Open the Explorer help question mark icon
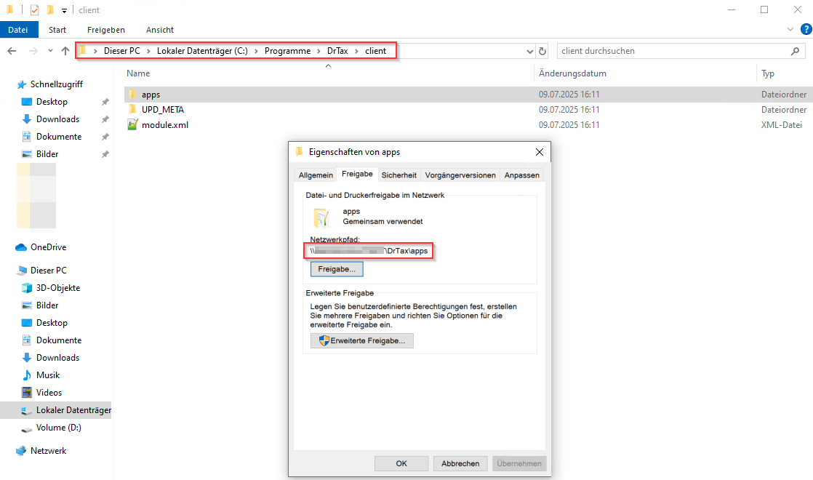 [805, 29]
